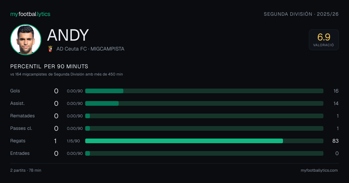The width and height of the screenshot is (349, 183).
Task: Click the myfootballytics.com footer link
Action: pyautogui.click(x=319, y=171)
